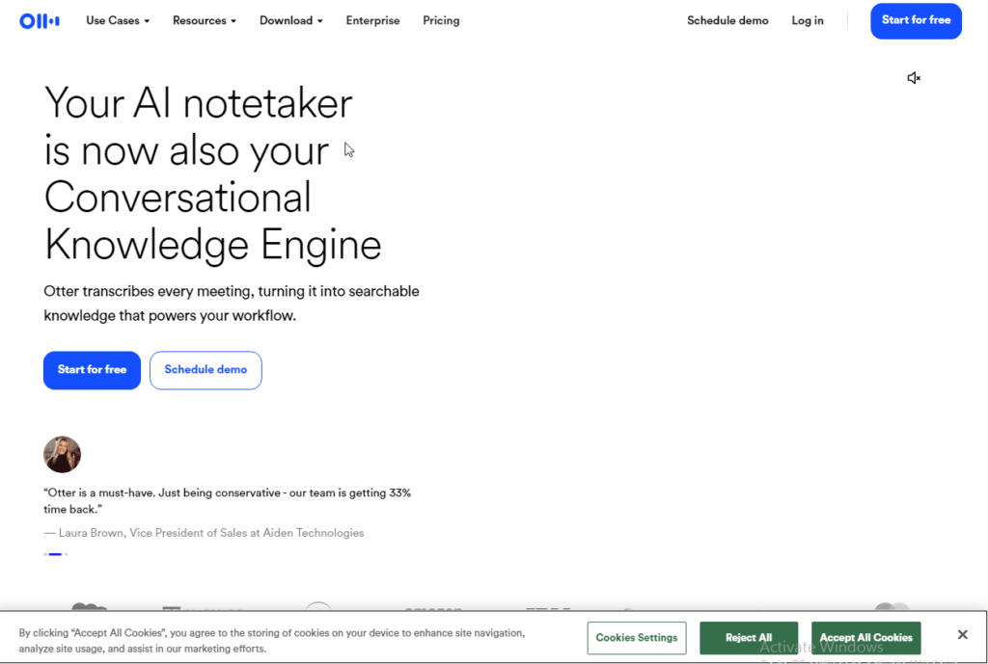Expand the Use Cases dropdown menu

118,21
